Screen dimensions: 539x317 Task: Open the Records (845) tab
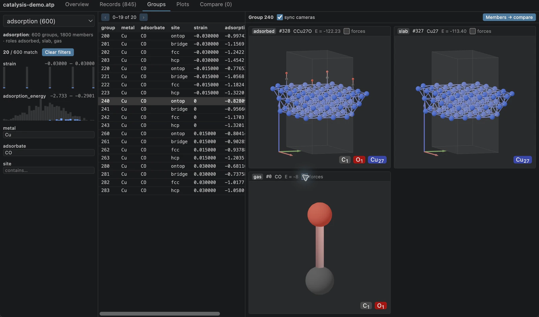(x=118, y=4)
